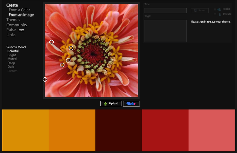Choose the Deep mood
237x153 pixels.
(x=11, y=63)
